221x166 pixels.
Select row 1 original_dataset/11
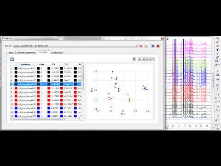click(x=46, y=68)
